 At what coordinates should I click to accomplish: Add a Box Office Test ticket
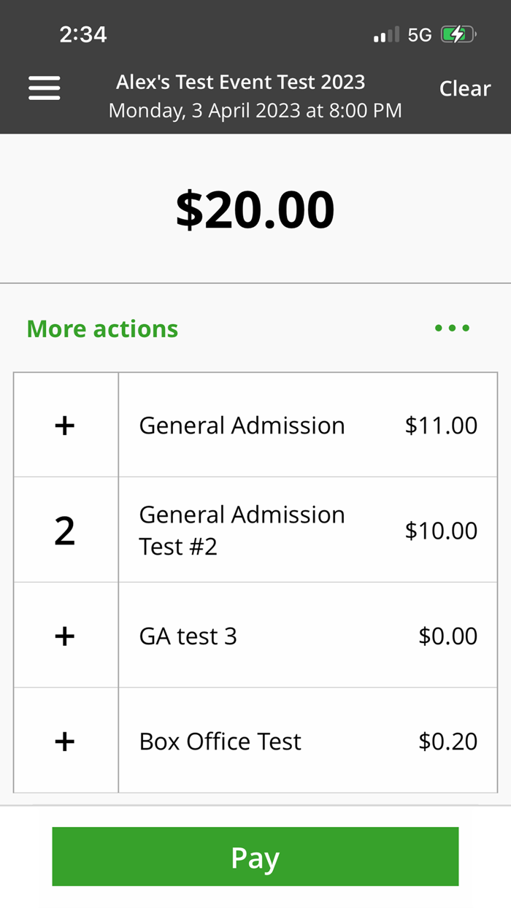(x=65, y=742)
